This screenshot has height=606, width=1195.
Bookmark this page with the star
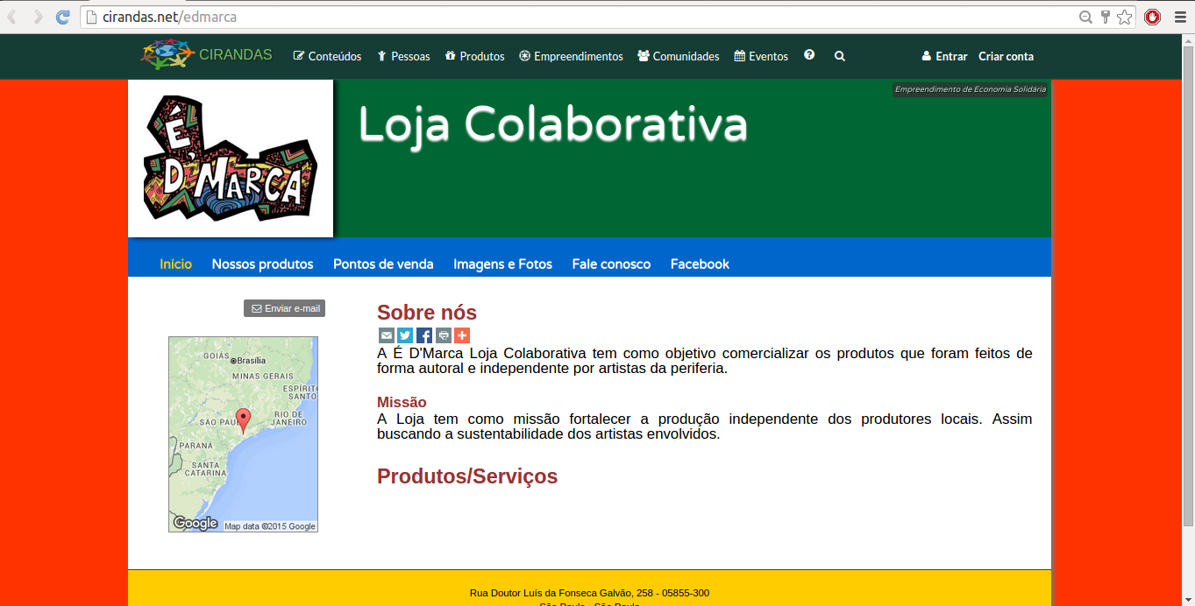1125,17
